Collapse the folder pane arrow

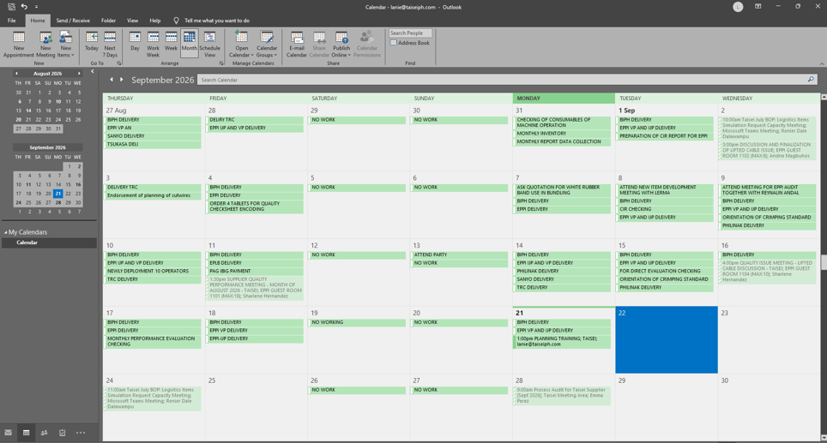(93, 72)
